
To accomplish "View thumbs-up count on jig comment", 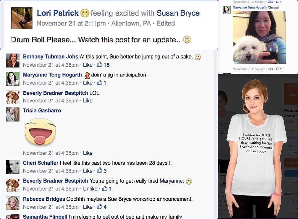I will 101,82.
